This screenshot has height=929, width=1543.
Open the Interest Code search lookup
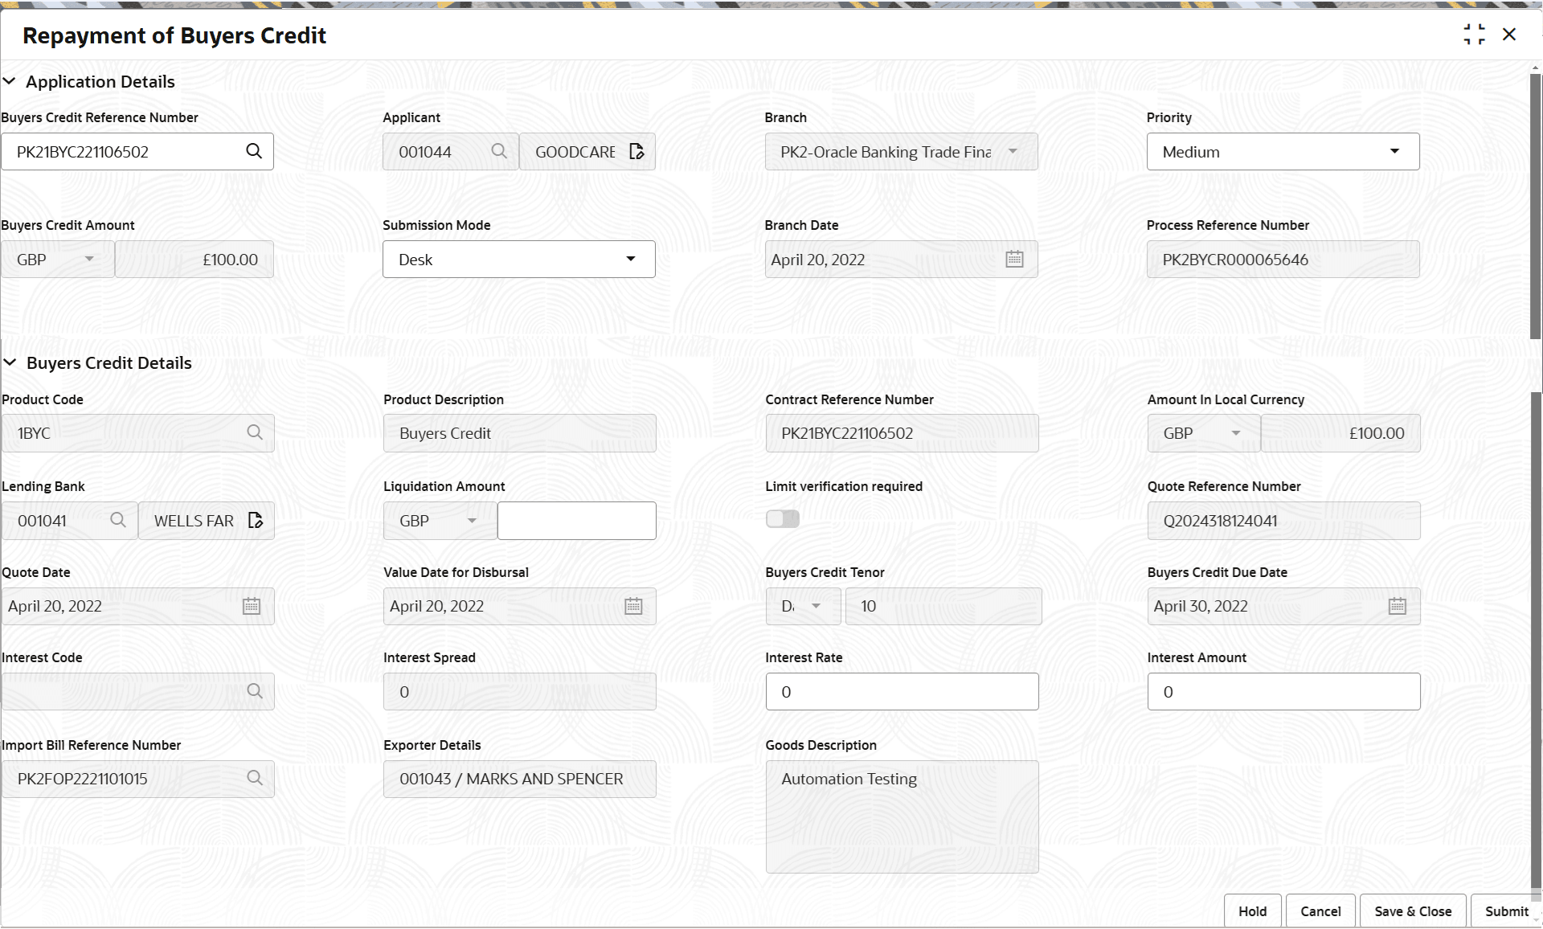(x=254, y=690)
